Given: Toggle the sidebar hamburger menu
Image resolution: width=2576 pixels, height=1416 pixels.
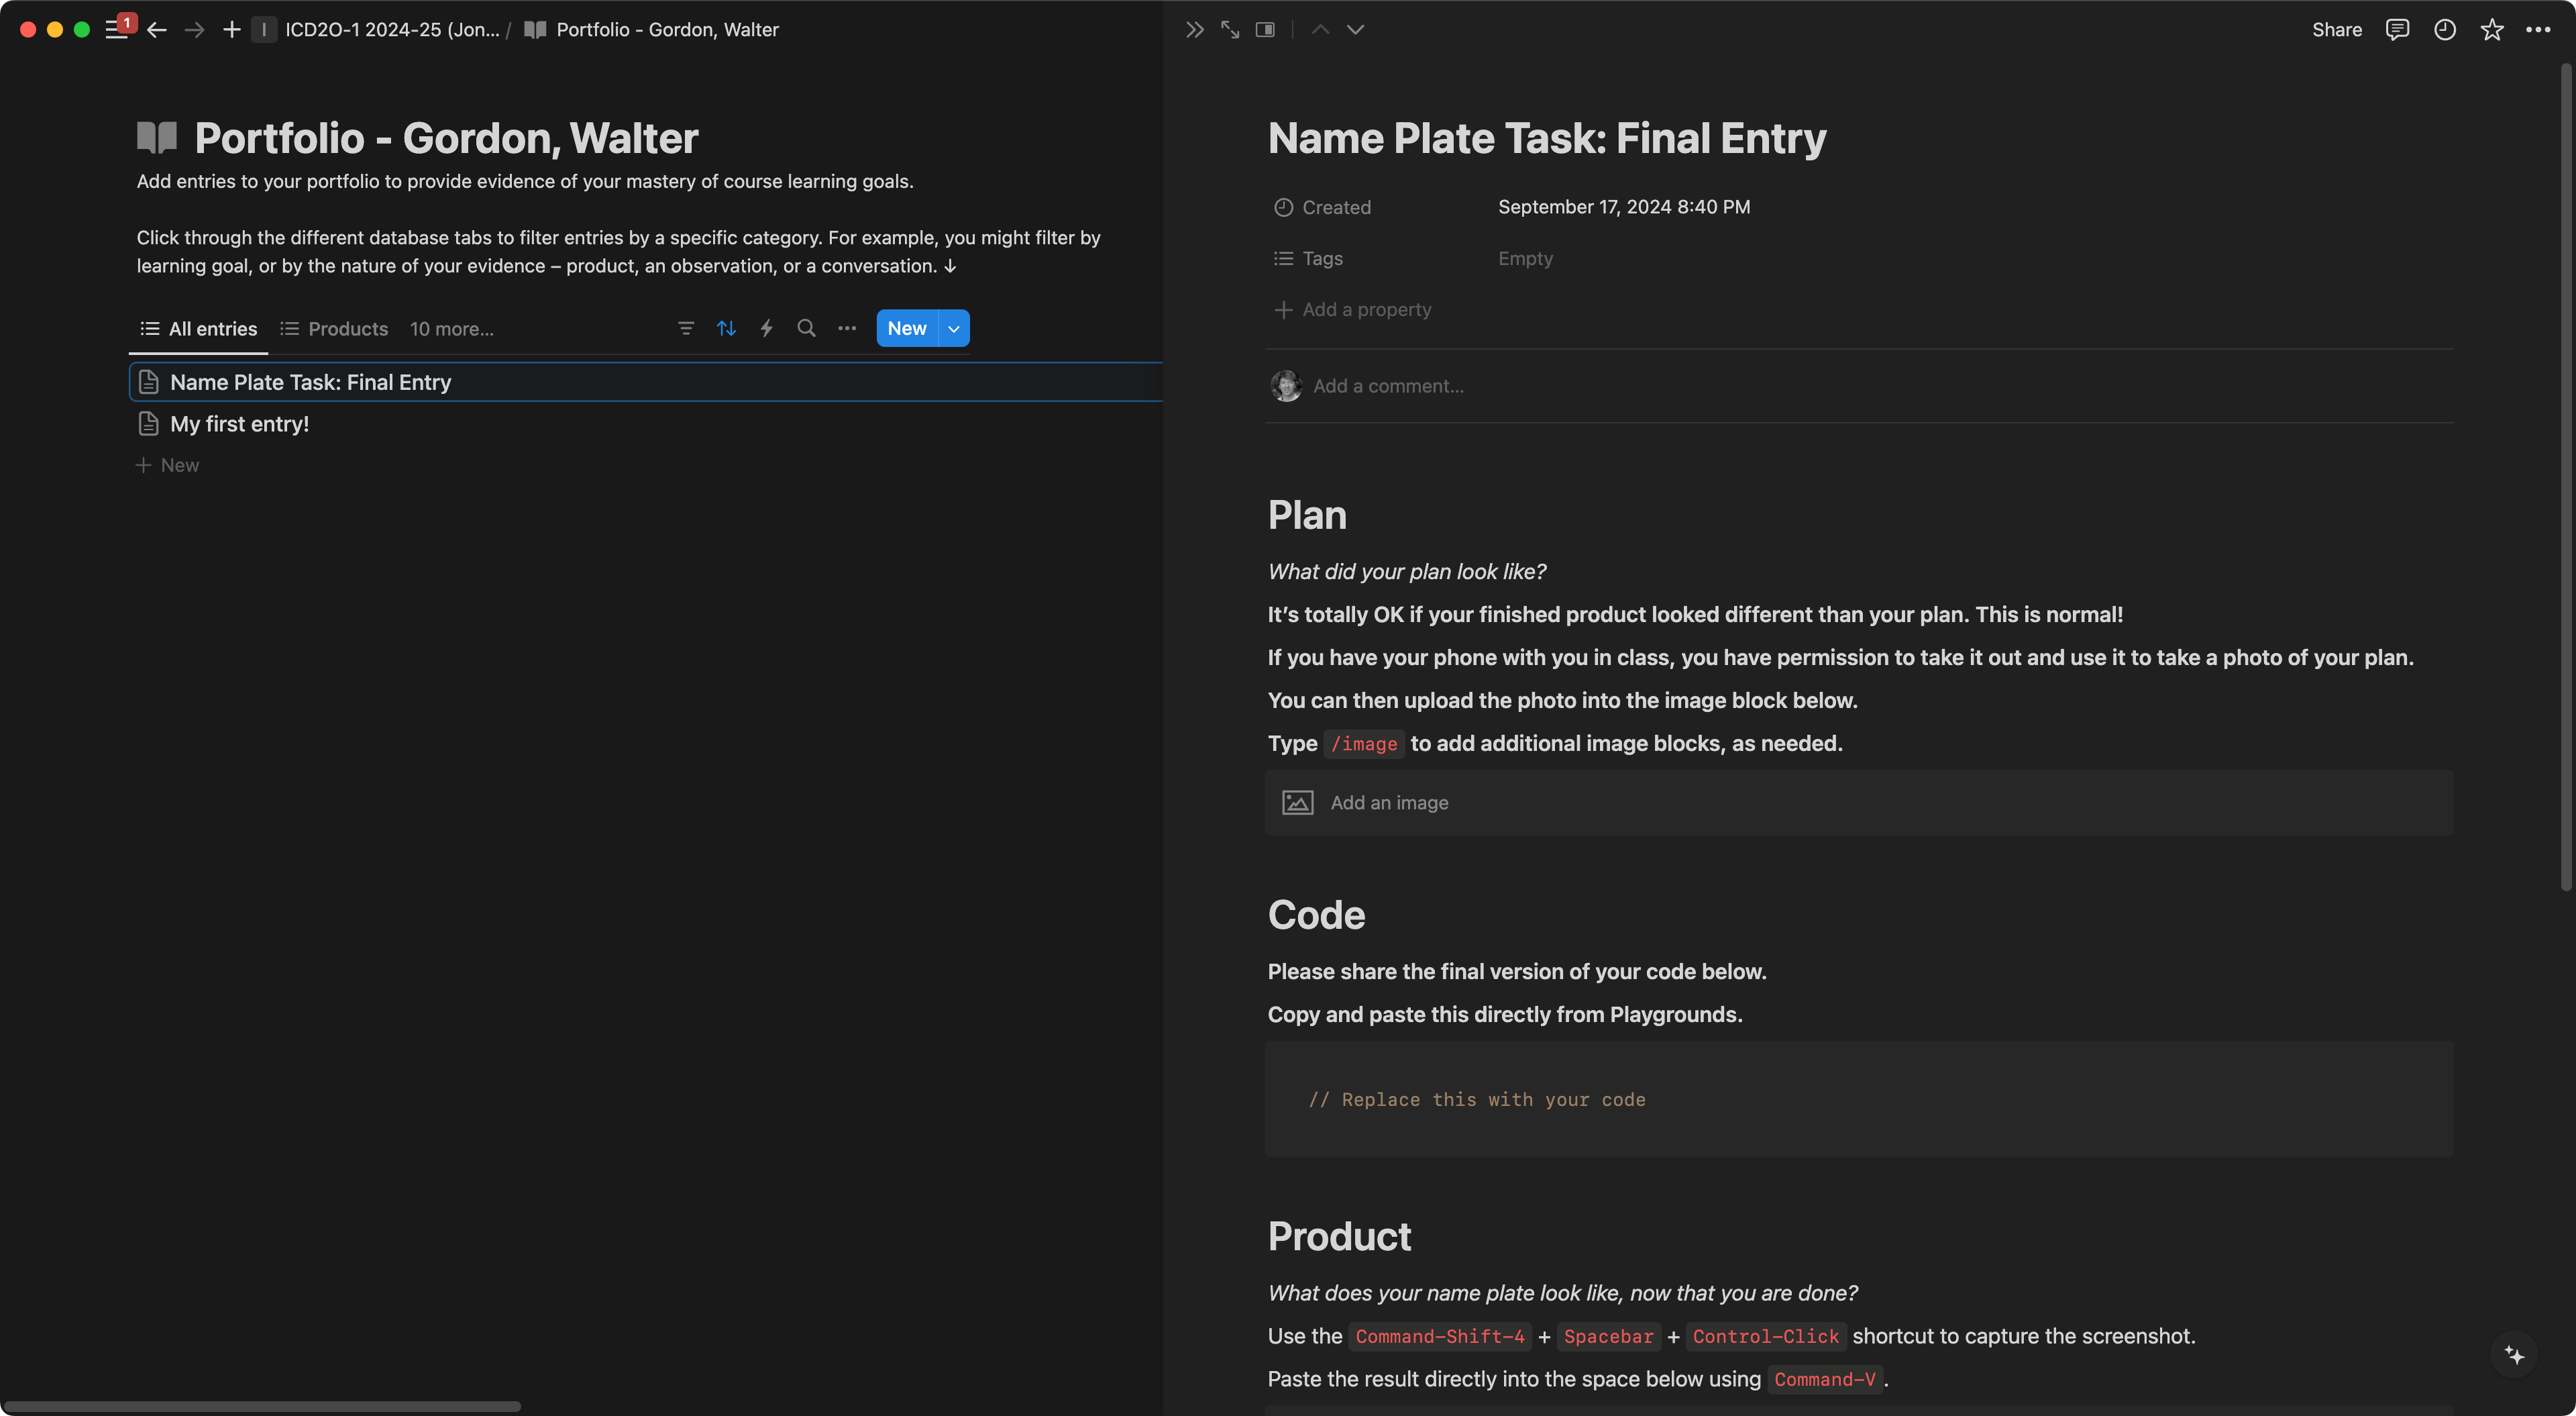Looking at the screenshot, I should [116, 30].
